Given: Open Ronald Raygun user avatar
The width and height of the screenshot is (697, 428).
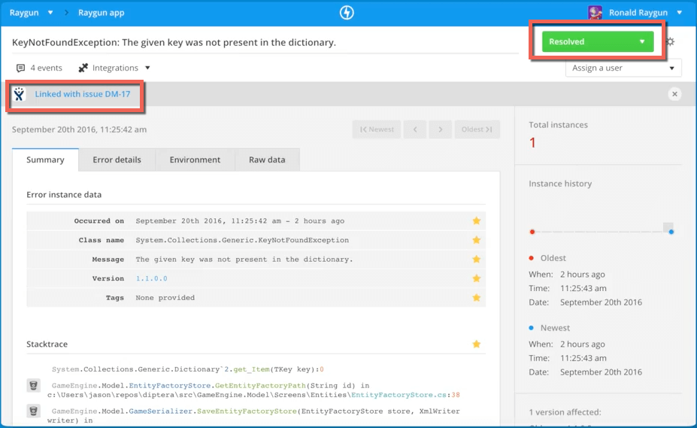Looking at the screenshot, I should coord(595,13).
